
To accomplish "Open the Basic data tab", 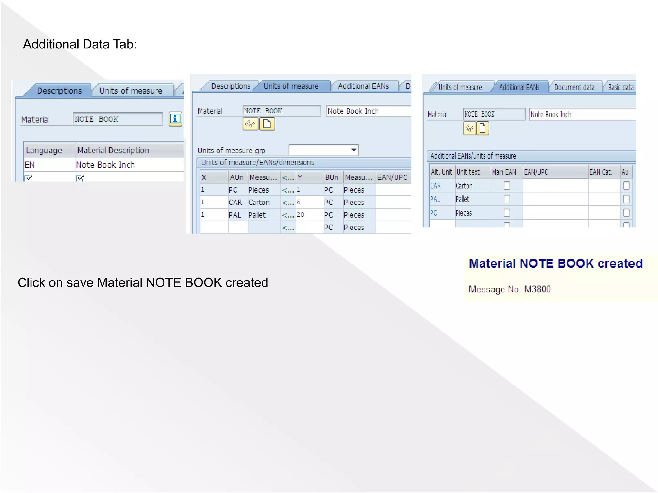I will (x=620, y=87).
